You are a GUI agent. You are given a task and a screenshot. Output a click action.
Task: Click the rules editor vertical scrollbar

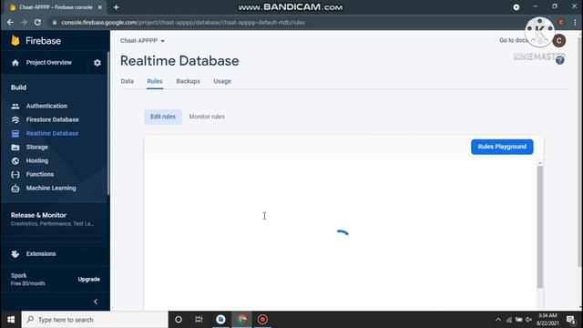pyautogui.click(x=540, y=227)
